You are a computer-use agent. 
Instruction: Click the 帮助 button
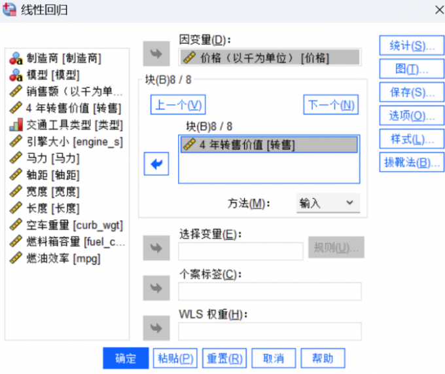323,358
